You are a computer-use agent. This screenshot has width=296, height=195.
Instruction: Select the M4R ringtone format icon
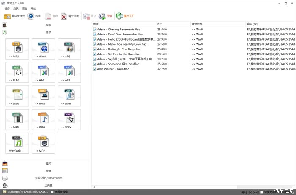point(18,120)
